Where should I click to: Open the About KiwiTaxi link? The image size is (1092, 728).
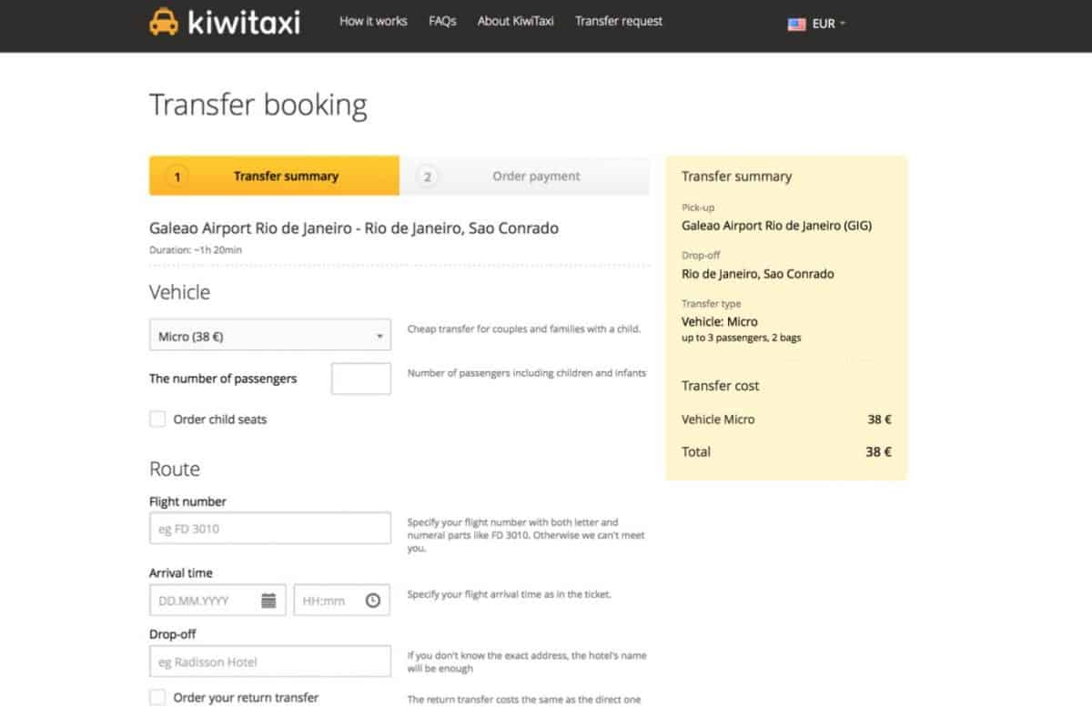(515, 21)
